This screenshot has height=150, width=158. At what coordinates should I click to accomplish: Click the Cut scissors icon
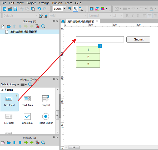click(x=22, y=9)
